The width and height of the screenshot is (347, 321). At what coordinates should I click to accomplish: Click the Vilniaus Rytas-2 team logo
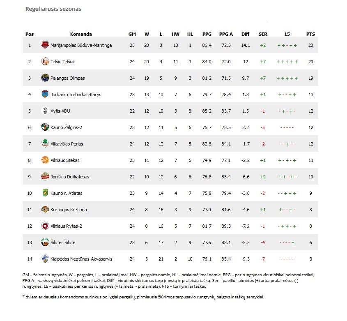(x=45, y=226)
